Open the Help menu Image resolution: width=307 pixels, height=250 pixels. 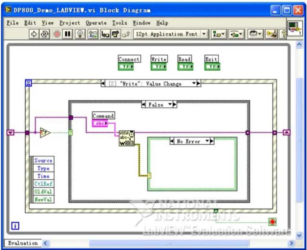coord(162,23)
